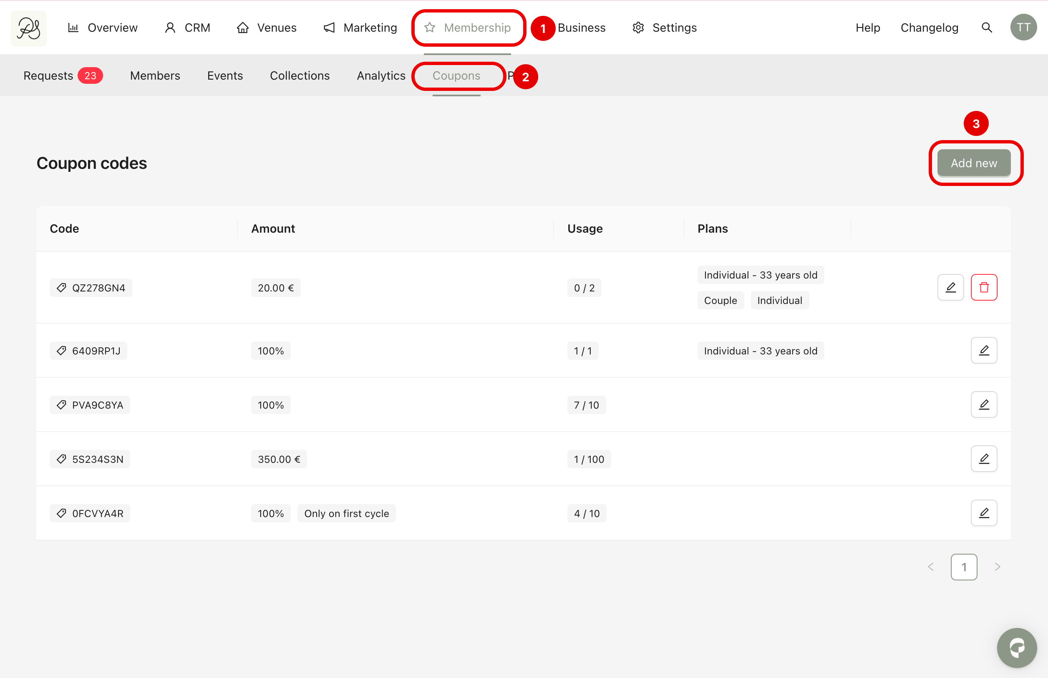Click the QZ278GN4 coupon code tag
1048x678 pixels.
coord(91,288)
